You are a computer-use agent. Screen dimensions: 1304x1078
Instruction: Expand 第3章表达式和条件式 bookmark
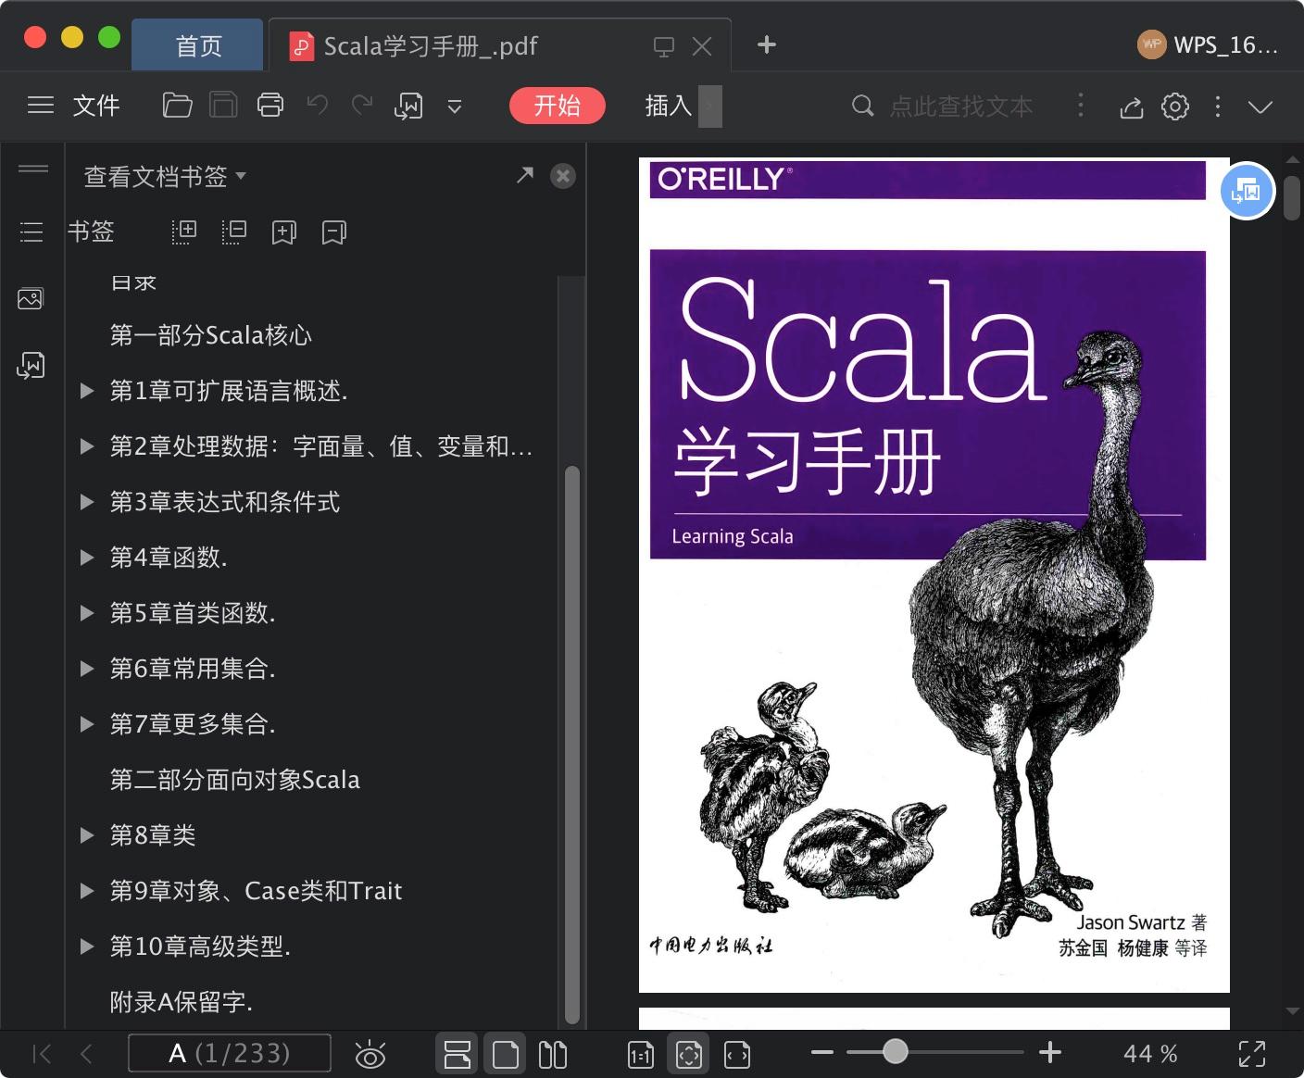pos(87,502)
